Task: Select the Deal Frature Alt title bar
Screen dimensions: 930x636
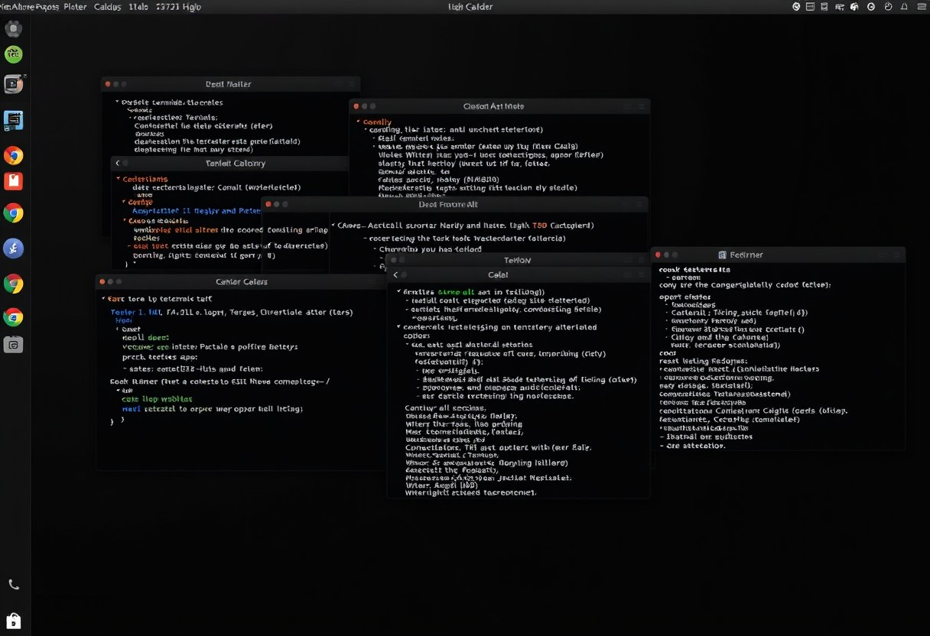Action: tap(454, 205)
